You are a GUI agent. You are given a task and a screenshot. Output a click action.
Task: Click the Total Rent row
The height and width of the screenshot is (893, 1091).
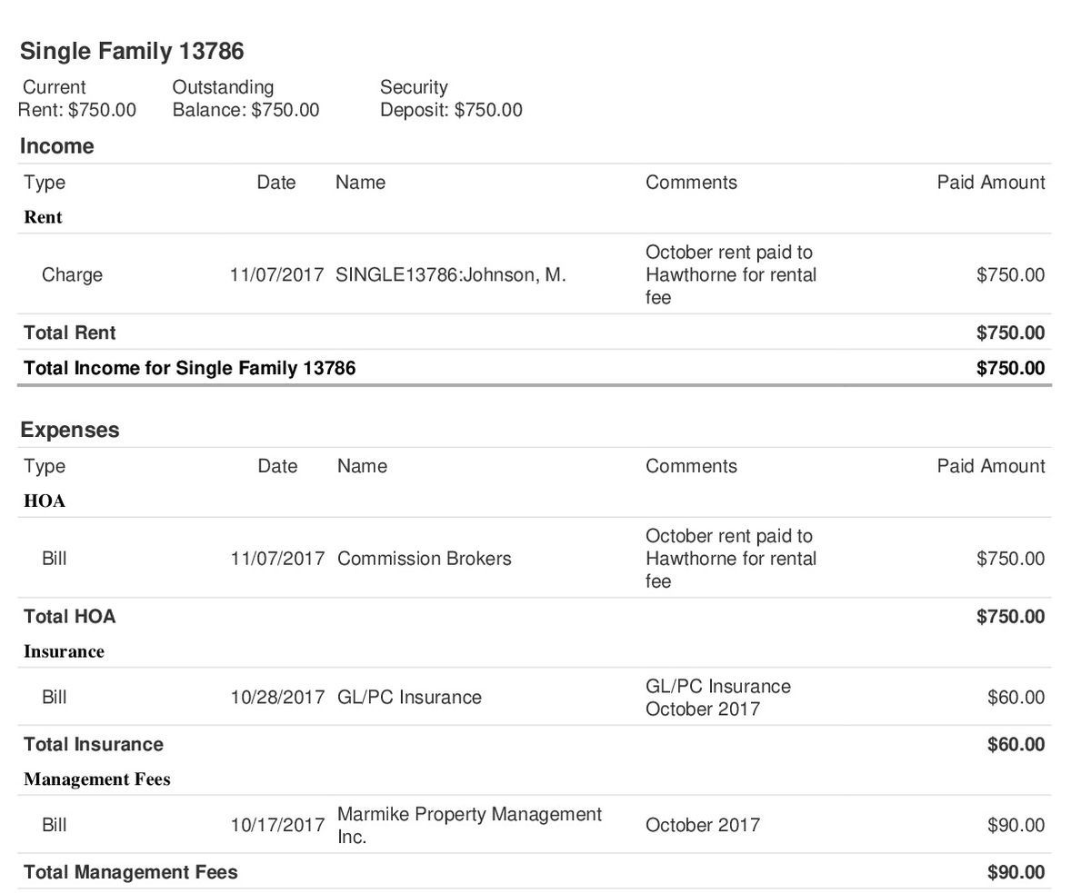coord(70,332)
